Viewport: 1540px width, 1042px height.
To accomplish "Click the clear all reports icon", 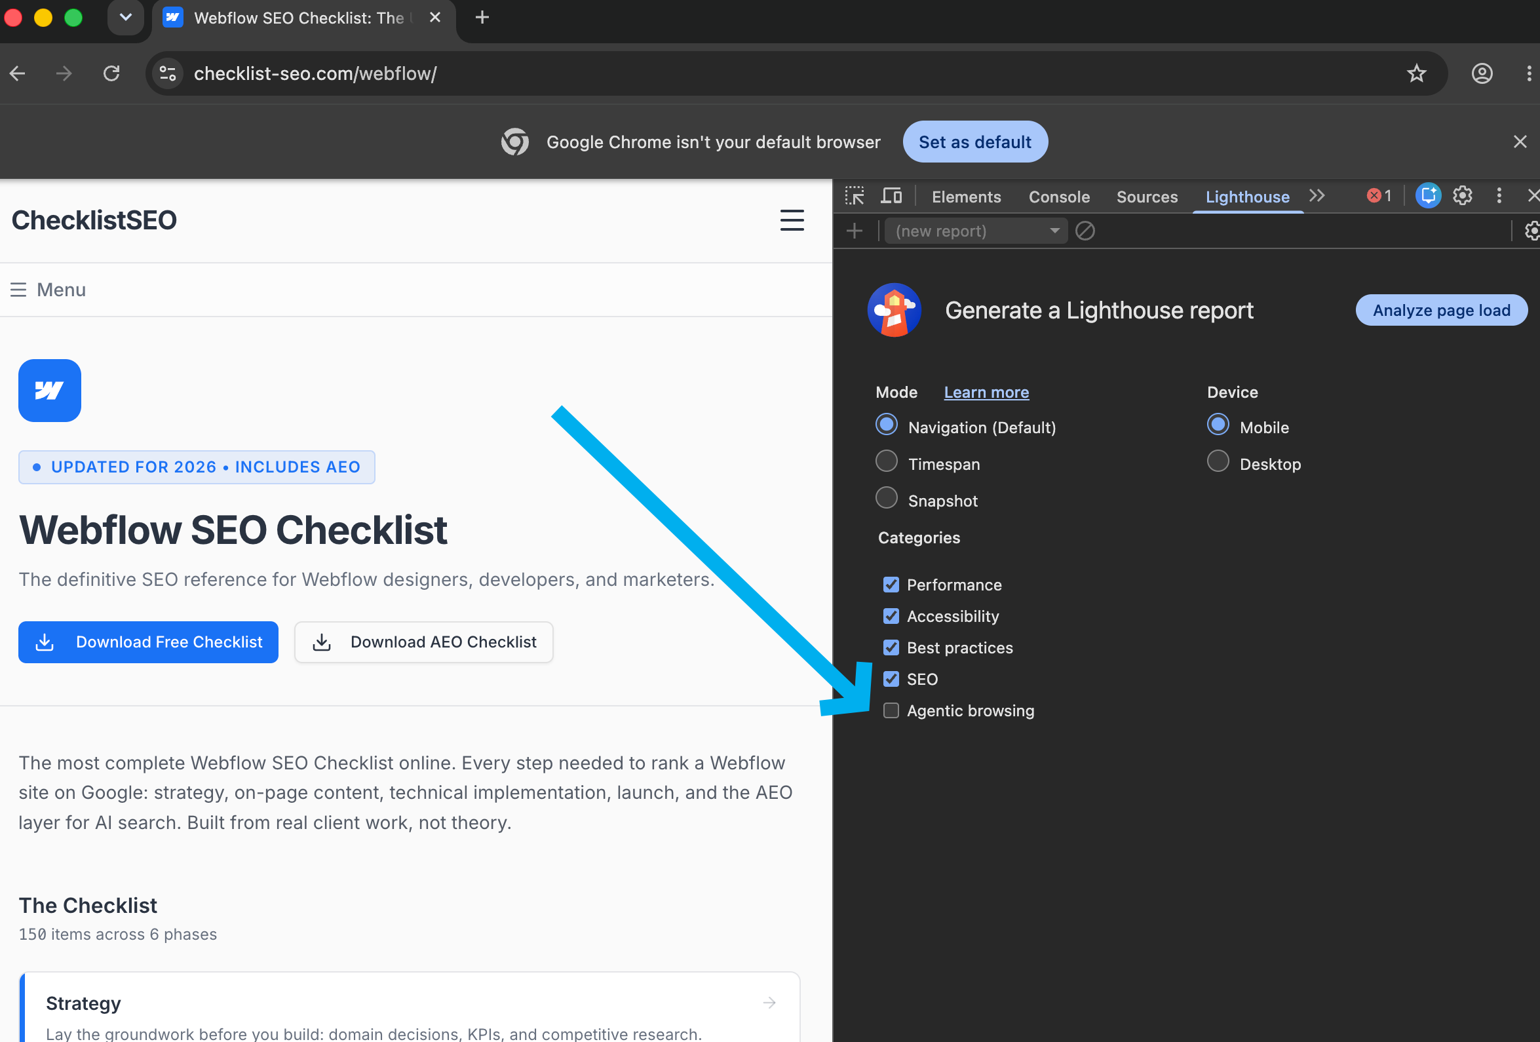I will (1084, 231).
